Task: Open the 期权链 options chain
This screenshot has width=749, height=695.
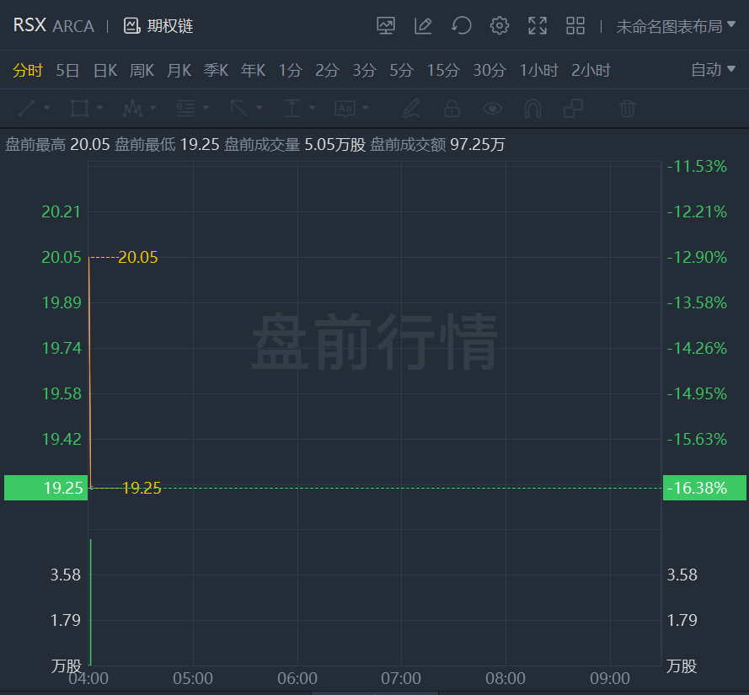Action: pyautogui.click(x=158, y=26)
